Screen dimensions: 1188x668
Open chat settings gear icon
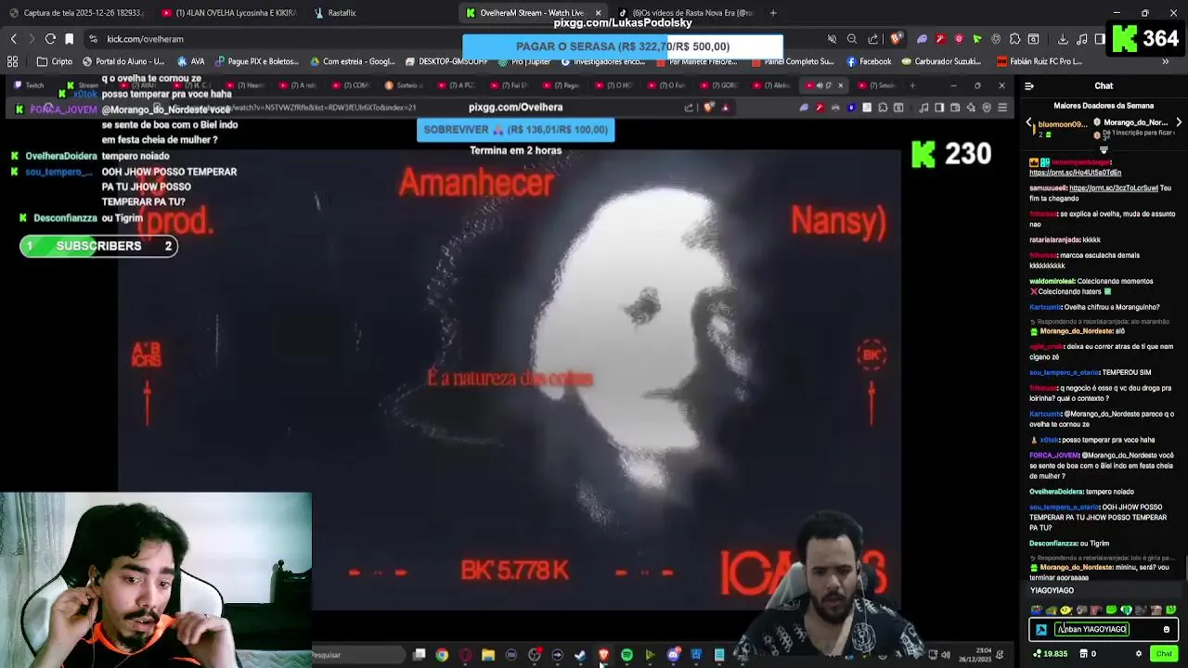coord(1139,654)
